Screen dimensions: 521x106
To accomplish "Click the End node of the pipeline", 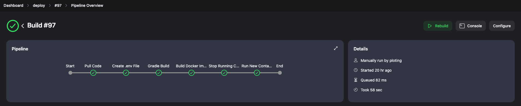I will point(280,73).
